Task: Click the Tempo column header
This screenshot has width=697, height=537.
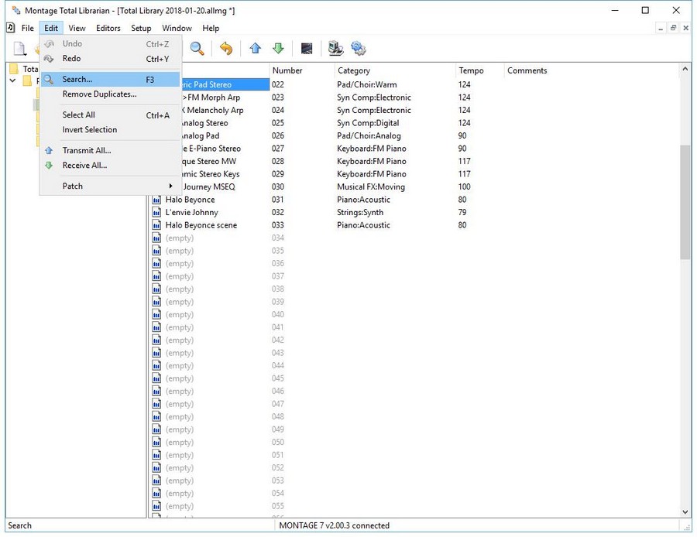Action: [471, 70]
